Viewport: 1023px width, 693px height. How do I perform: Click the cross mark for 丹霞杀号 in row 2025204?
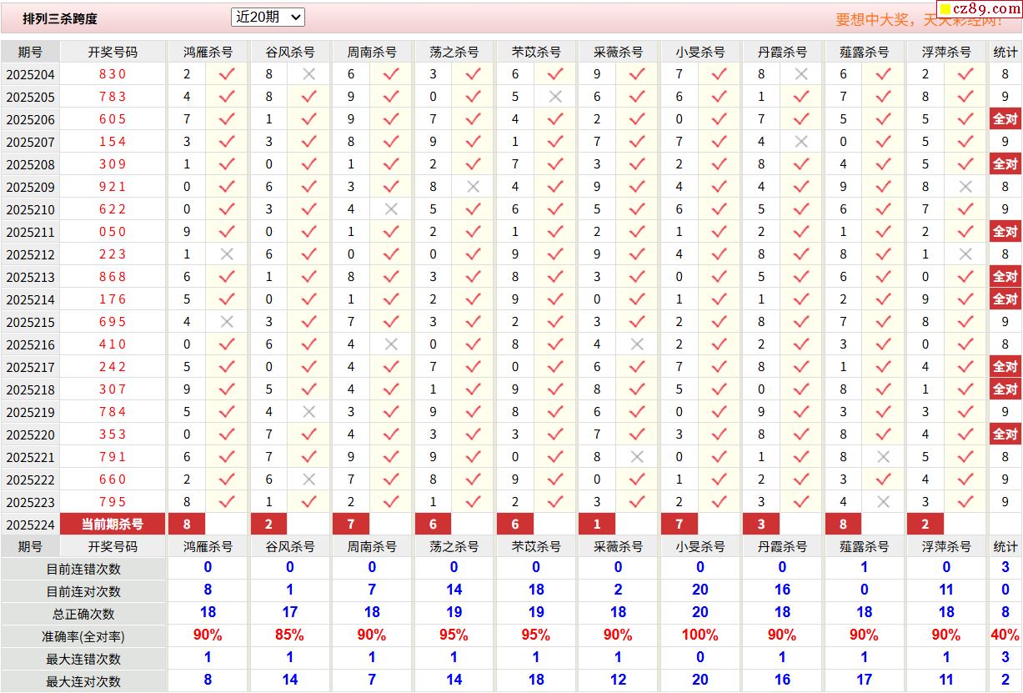(x=801, y=74)
